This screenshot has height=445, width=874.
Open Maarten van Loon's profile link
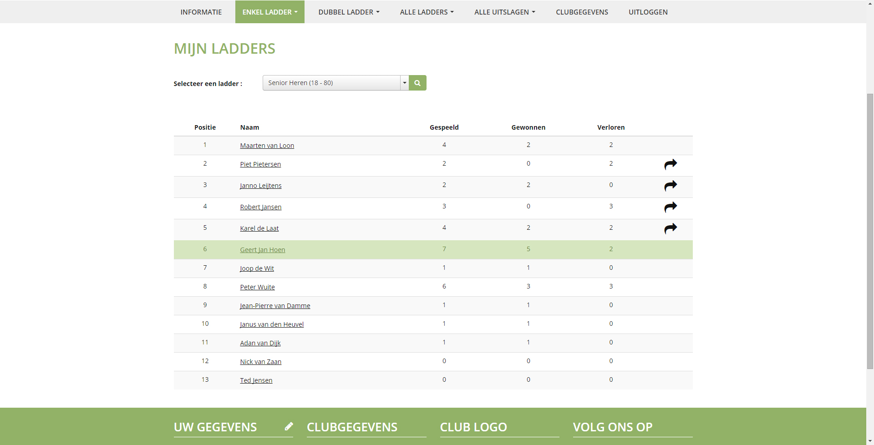coord(267,146)
